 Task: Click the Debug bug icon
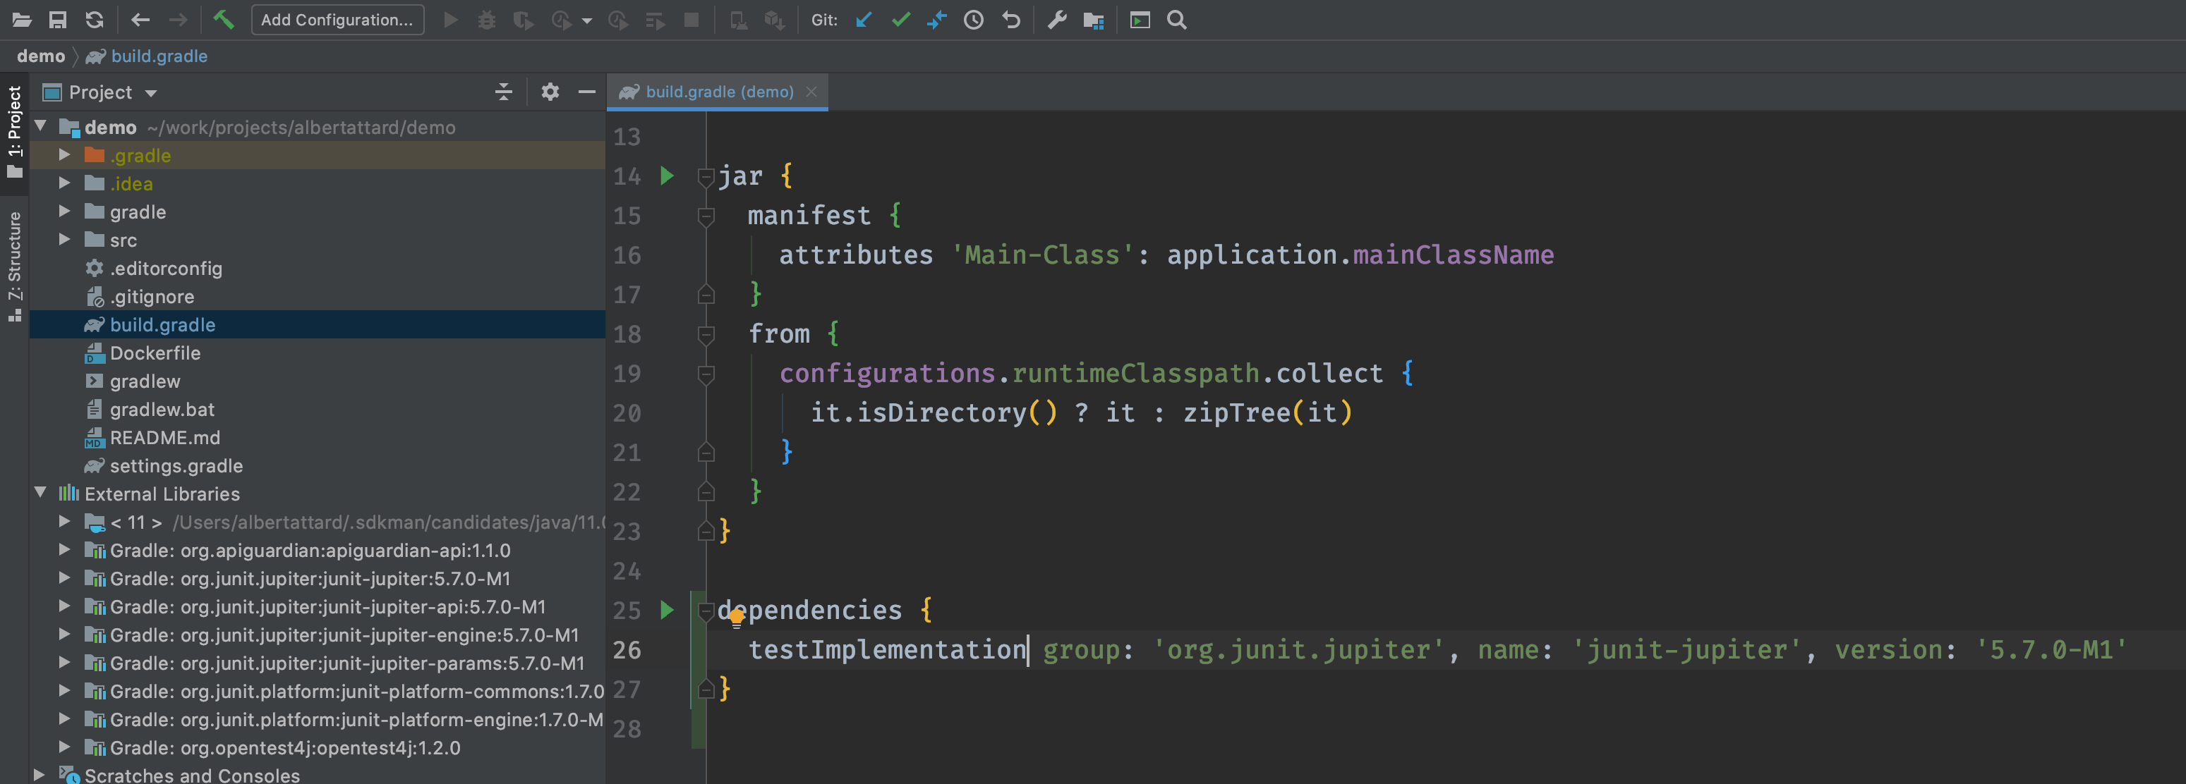(486, 20)
